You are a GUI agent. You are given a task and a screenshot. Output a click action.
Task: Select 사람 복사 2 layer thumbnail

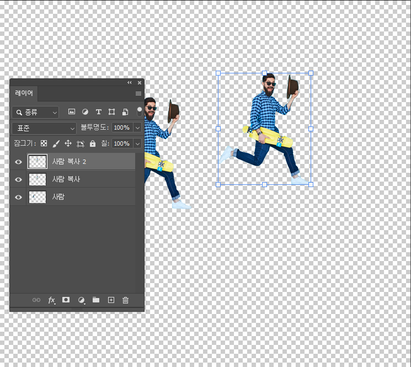pyautogui.click(x=38, y=162)
